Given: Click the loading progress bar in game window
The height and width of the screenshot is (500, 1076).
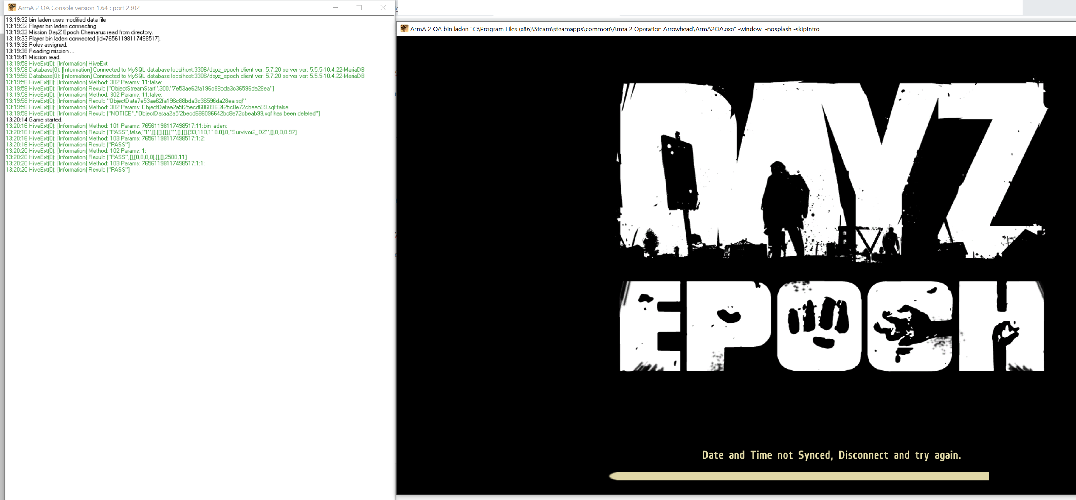Looking at the screenshot, I should click(799, 476).
